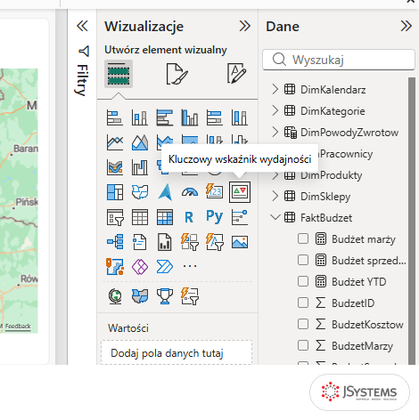Select the filled map icon next to the globe

pos(140,296)
